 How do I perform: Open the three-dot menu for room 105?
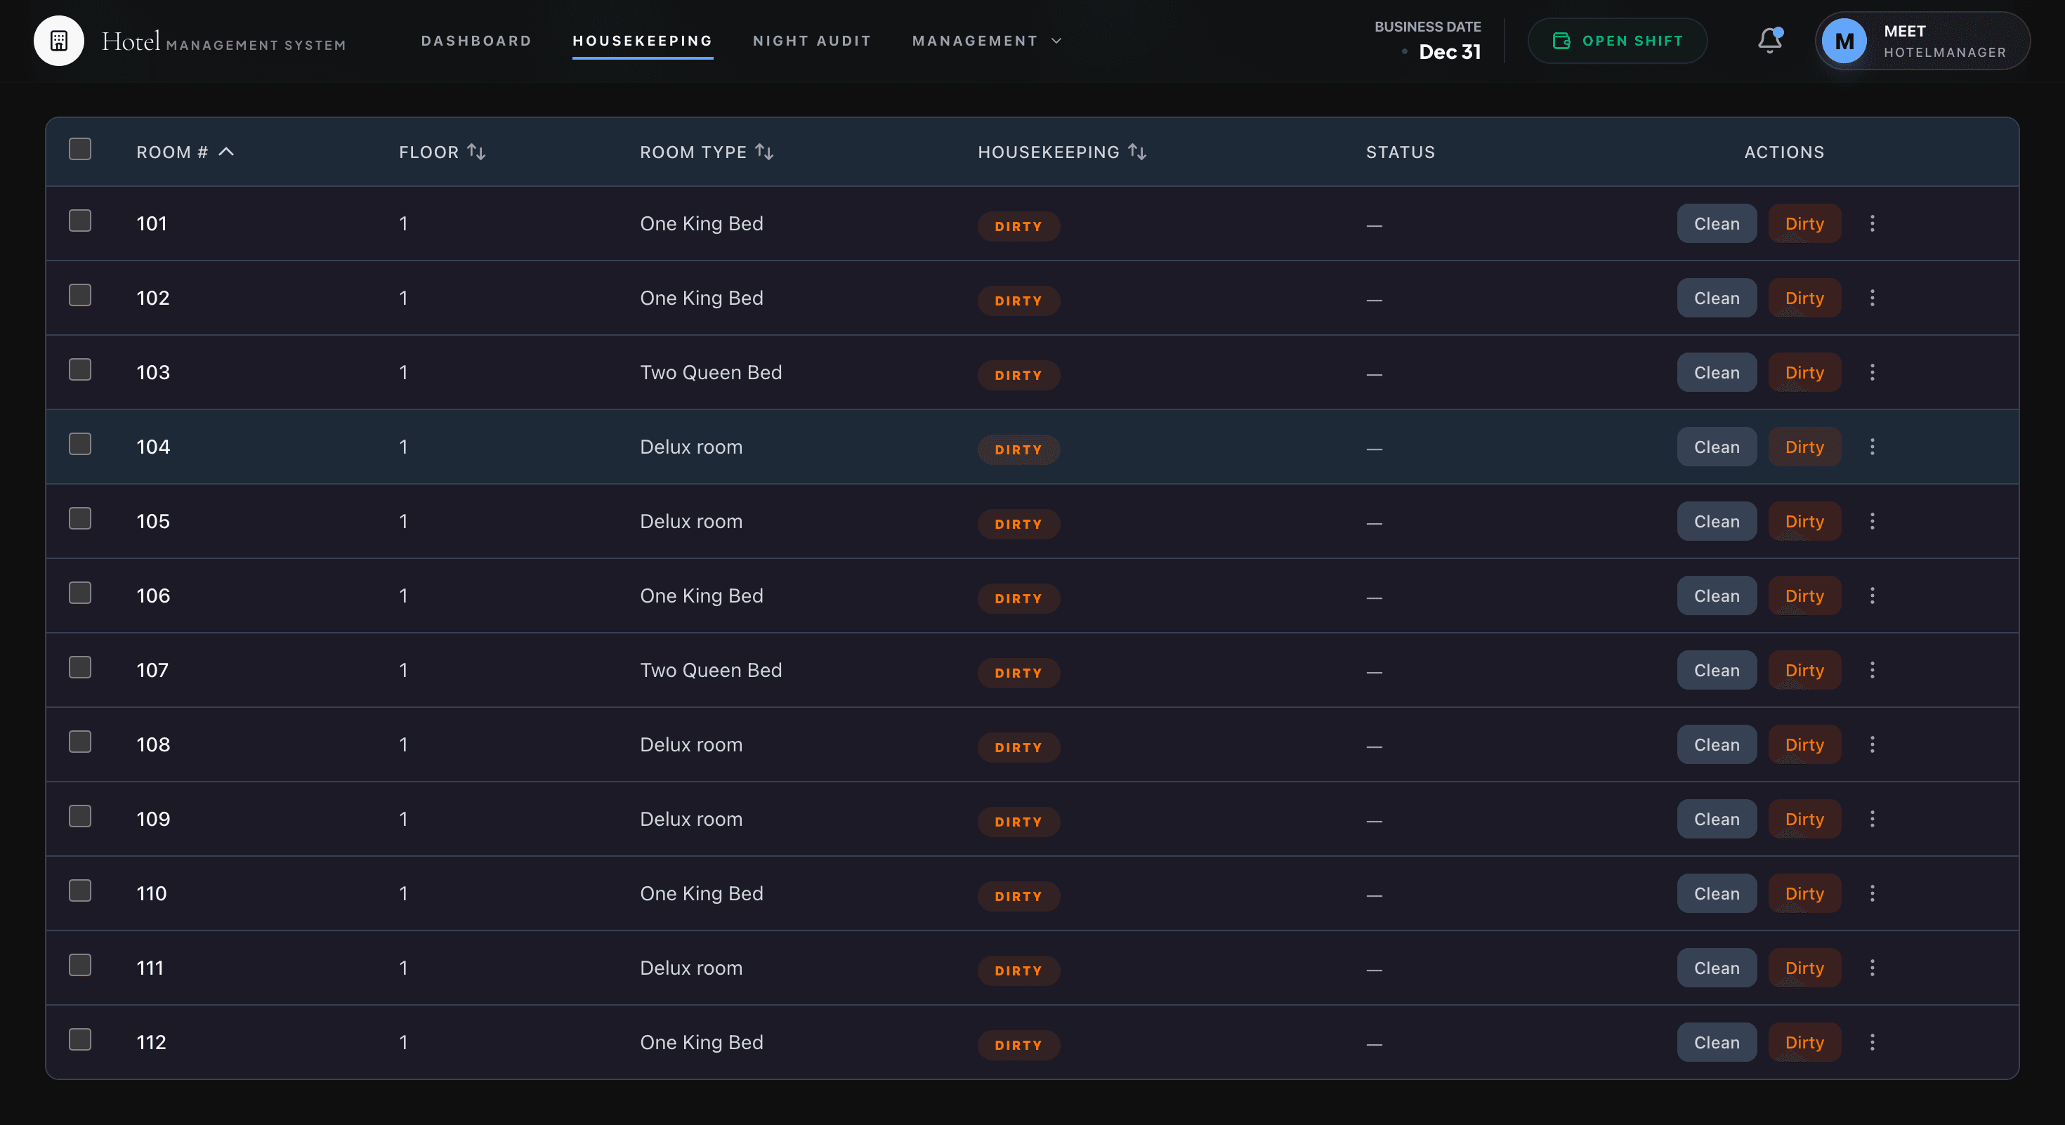pyautogui.click(x=1872, y=522)
